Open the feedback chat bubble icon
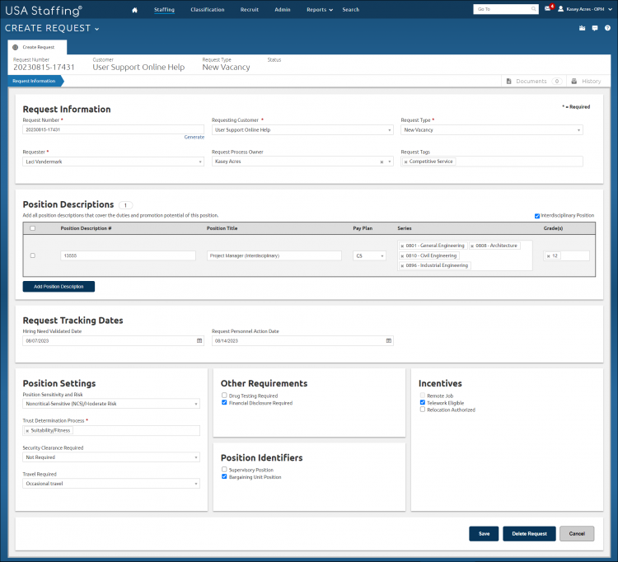The height and width of the screenshot is (562, 618). (x=595, y=28)
